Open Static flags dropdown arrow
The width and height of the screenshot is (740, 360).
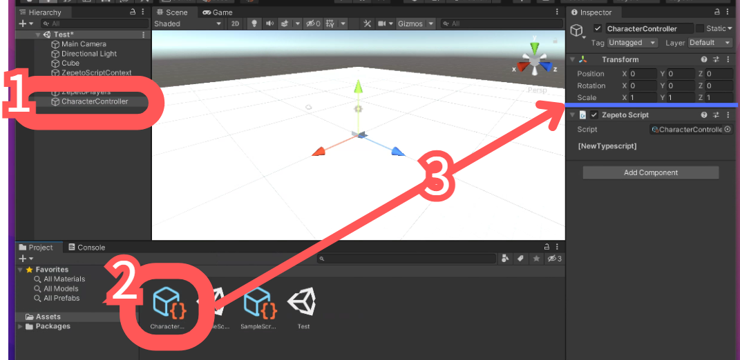tap(730, 29)
